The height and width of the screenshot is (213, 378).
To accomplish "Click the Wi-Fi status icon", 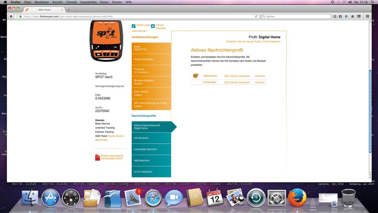I will (344, 2).
